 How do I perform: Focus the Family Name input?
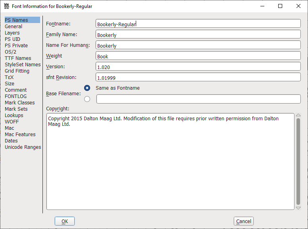coord(198,34)
